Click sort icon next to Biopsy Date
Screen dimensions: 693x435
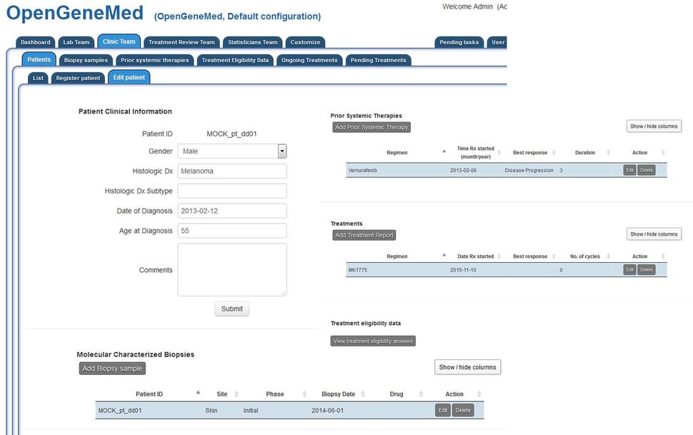(x=362, y=394)
